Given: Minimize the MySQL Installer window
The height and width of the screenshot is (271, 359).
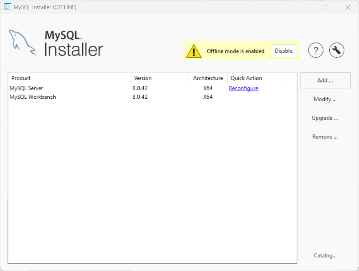Looking at the screenshot, I should [305, 7].
